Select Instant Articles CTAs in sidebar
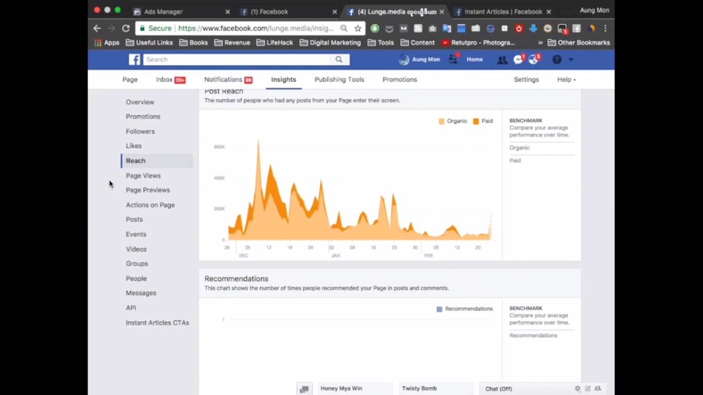The image size is (703, 395). (x=157, y=323)
